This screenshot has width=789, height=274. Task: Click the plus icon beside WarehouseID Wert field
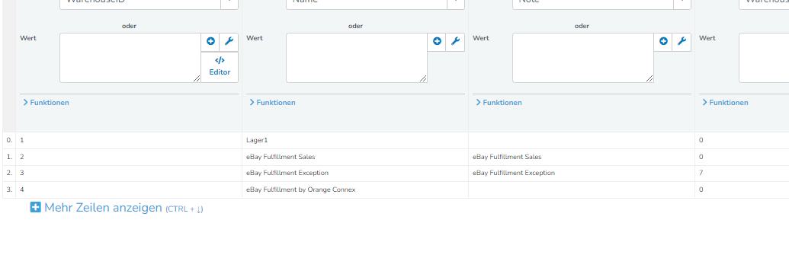(x=210, y=42)
